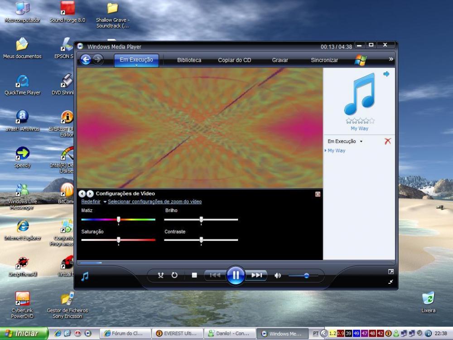The width and height of the screenshot is (453, 340).
Task: Click the Redefinir link
Action: pos(91,202)
